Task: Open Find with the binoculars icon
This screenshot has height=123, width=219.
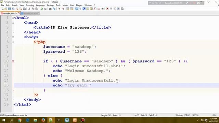Action: coord(50,9)
